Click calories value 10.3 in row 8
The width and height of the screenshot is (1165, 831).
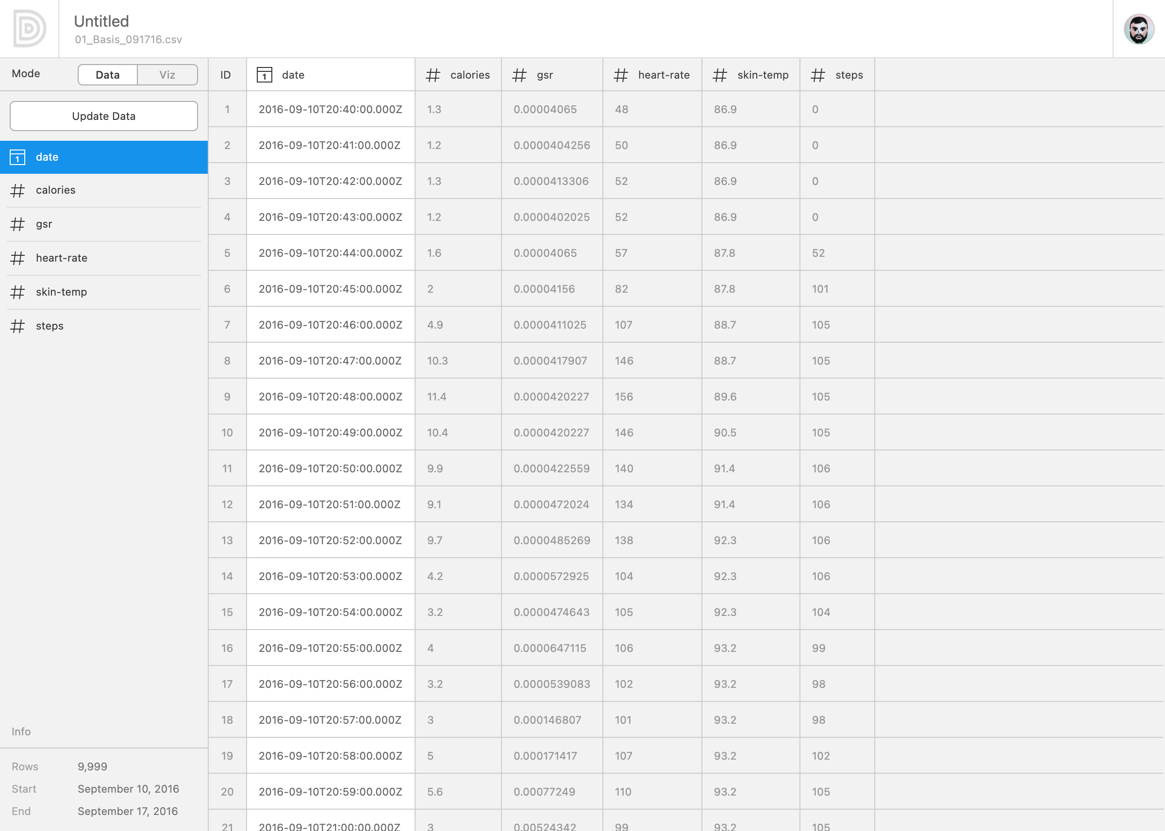click(x=437, y=361)
